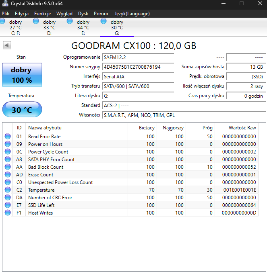Open the Pomoc menu
This screenshot has height=272, width=267.
point(101,14)
